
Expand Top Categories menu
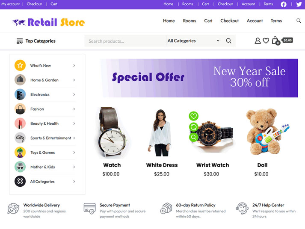pyautogui.click(x=36, y=41)
